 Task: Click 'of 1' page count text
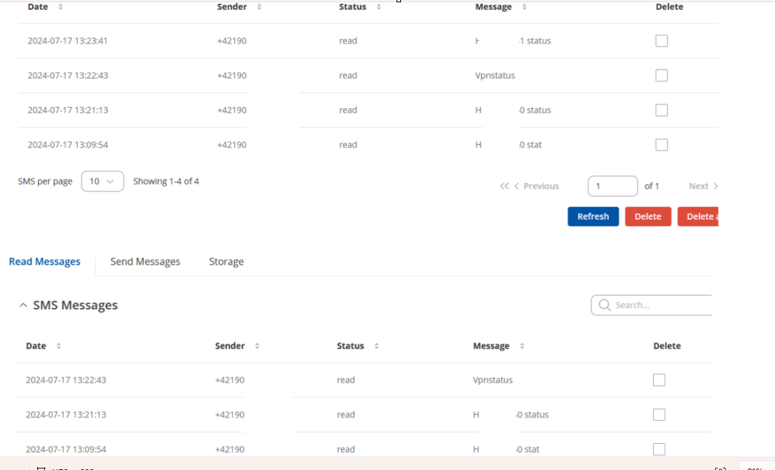[x=652, y=186]
